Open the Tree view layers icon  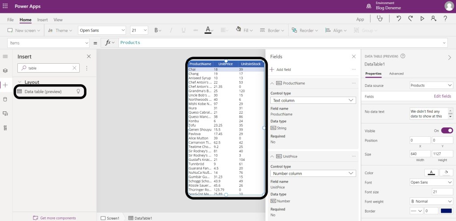(x=5, y=70)
